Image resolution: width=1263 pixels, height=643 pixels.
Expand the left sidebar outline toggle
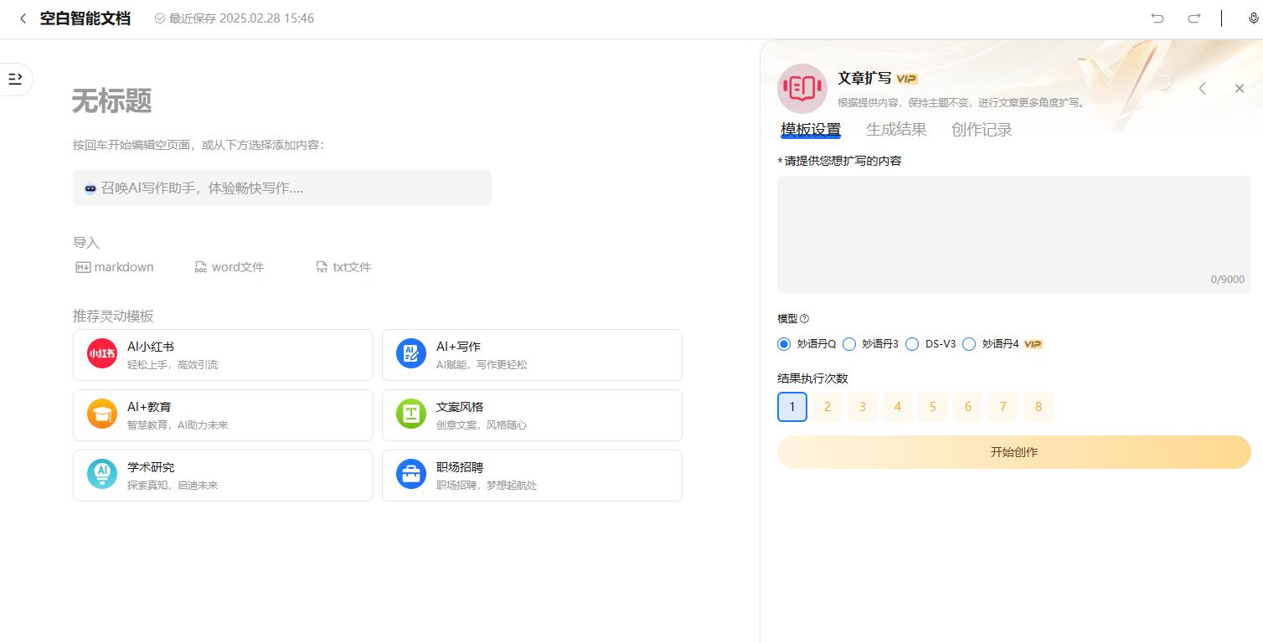click(15, 79)
